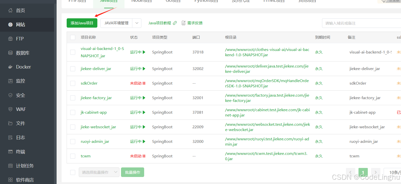Viewport: 401px width, 184px height.
Task: Open the 10条/页 page size dropdown
Action: point(392,172)
